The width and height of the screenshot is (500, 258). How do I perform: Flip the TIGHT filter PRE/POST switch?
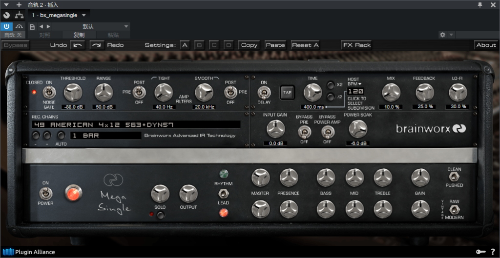(139, 93)
